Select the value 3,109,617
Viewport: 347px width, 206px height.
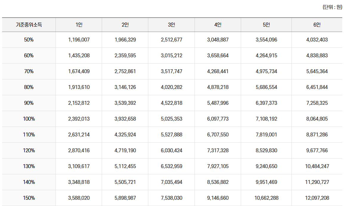79,166
